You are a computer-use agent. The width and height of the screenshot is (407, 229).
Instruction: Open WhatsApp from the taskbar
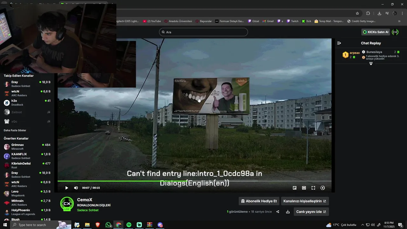coord(108,225)
